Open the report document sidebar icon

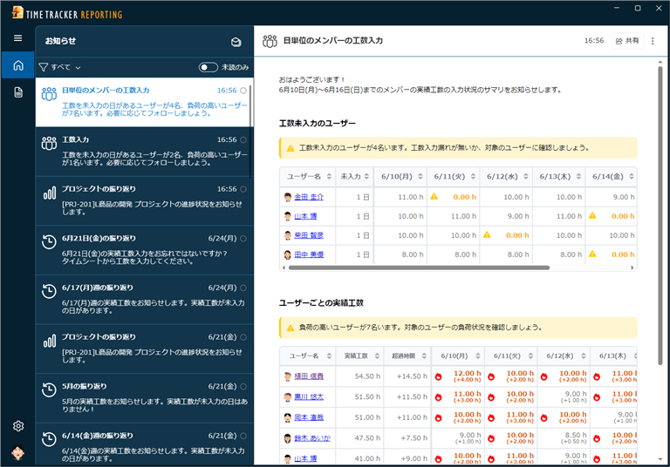click(17, 92)
